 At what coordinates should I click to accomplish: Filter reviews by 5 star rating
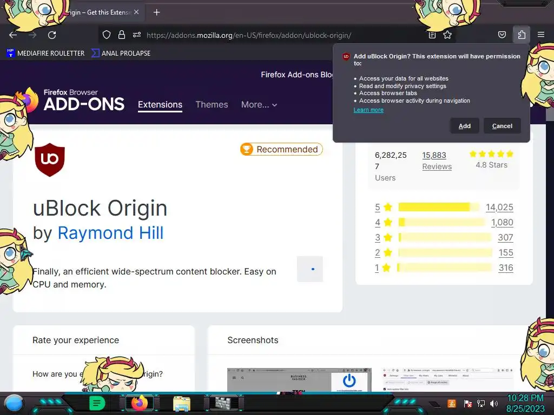(384, 207)
